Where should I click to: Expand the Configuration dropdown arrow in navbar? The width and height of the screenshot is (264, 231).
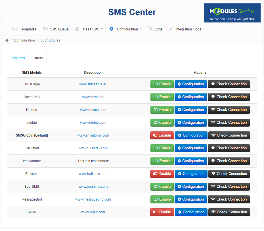coord(141,29)
